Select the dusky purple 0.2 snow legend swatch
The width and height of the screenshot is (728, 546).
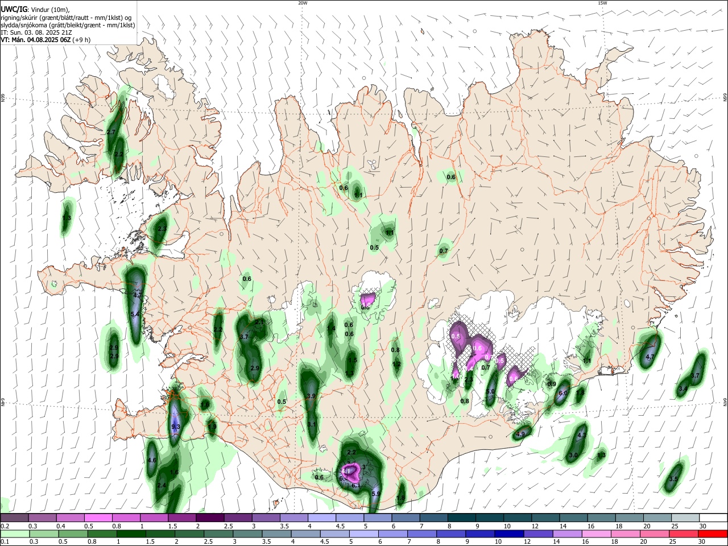click(x=14, y=518)
